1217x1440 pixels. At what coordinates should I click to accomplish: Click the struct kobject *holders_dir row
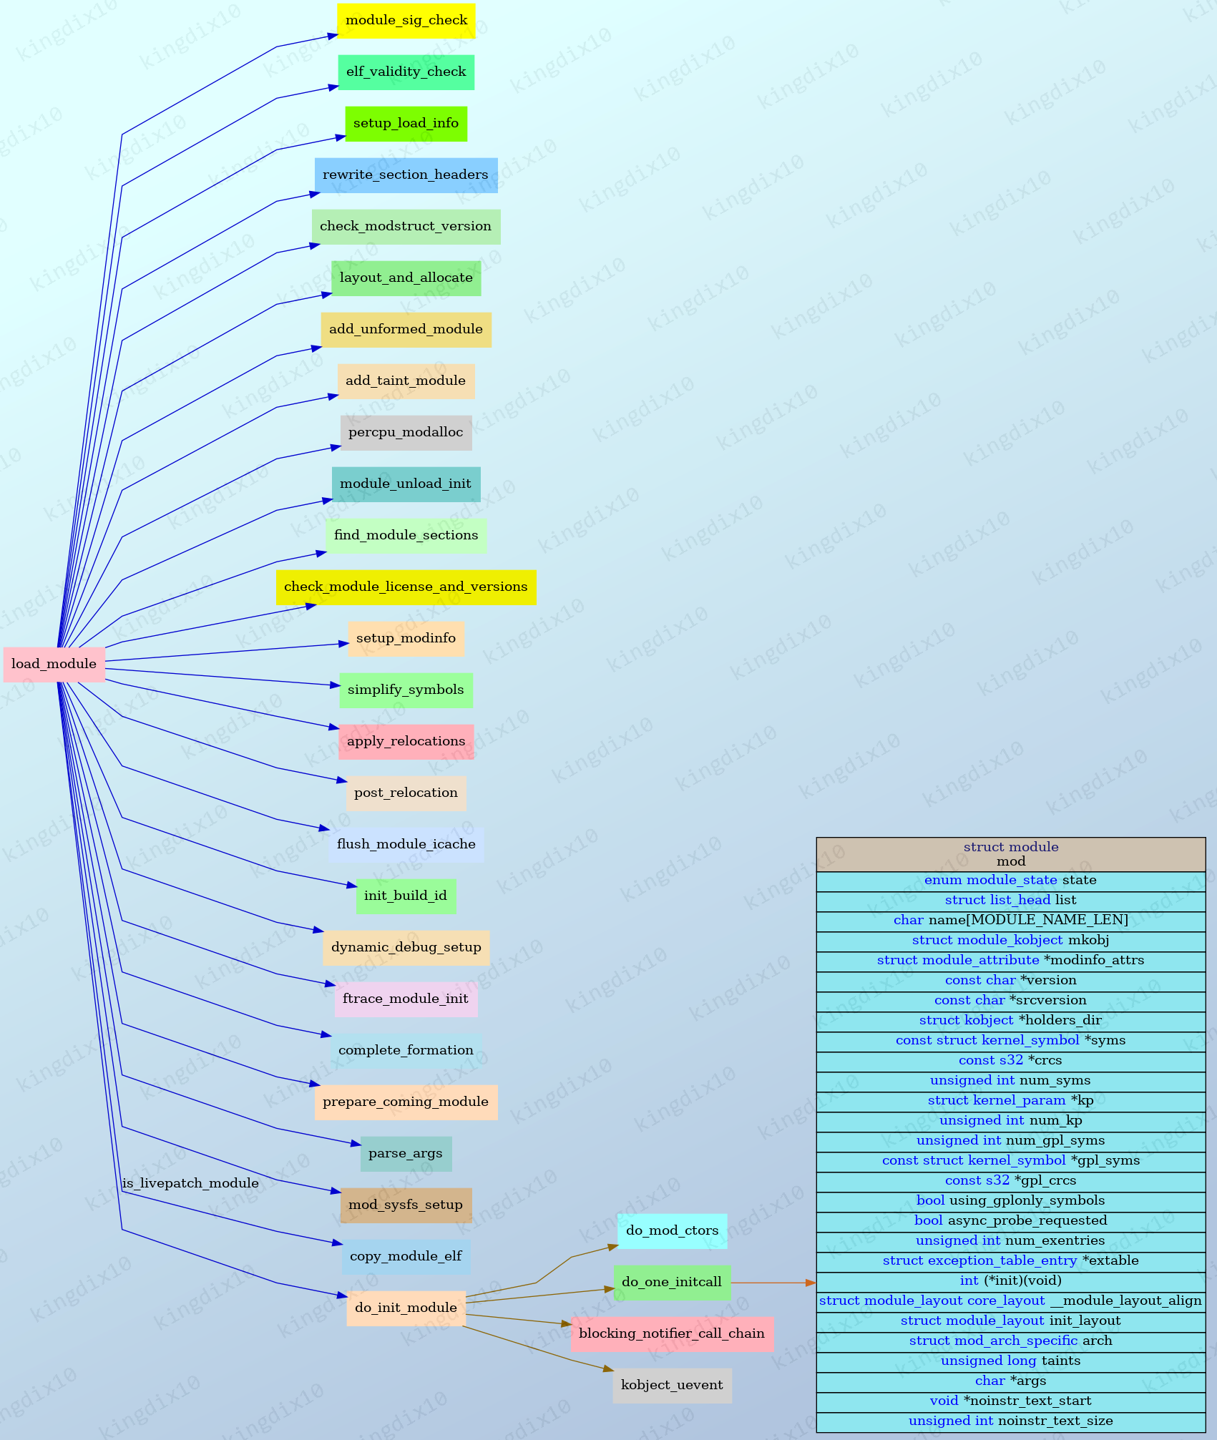tap(1011, 1021)
